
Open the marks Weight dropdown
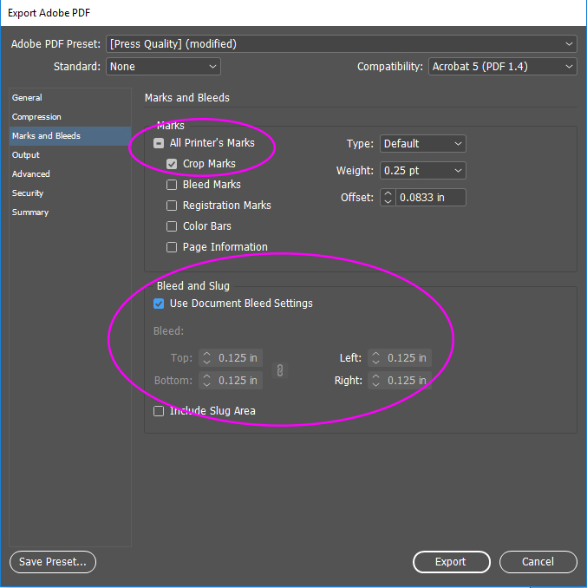423,171
